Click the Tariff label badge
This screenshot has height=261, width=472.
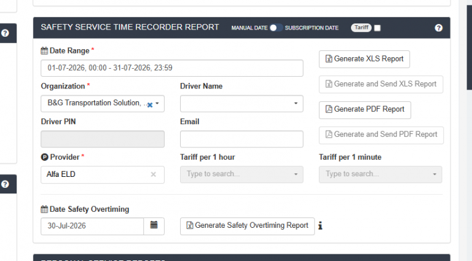click(x=361, y=28)
